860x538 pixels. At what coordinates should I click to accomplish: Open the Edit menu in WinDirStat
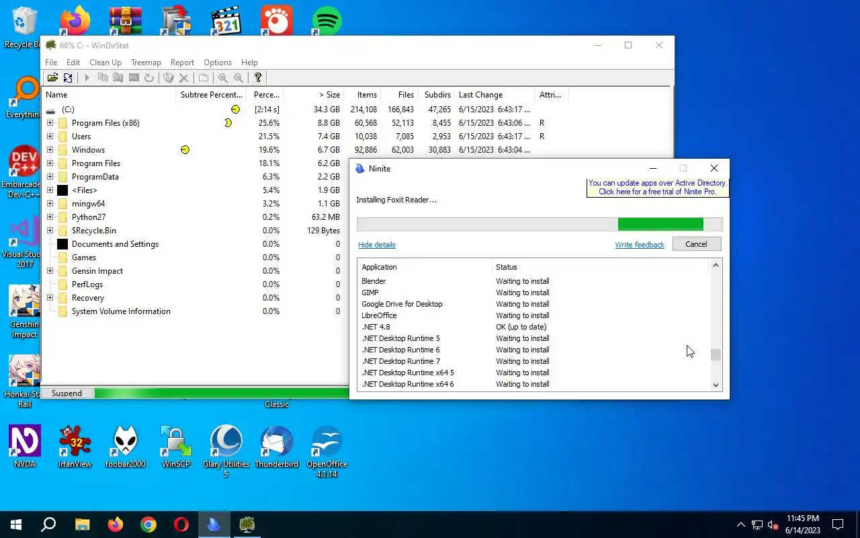pos(73,63)
